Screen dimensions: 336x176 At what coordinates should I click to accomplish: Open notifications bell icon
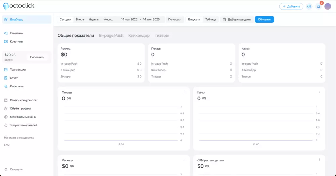319,6
